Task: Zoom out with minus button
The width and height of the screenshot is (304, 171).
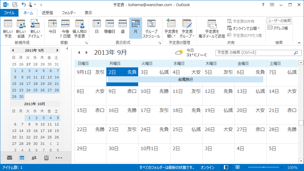Action: click(x=246, y=167)
